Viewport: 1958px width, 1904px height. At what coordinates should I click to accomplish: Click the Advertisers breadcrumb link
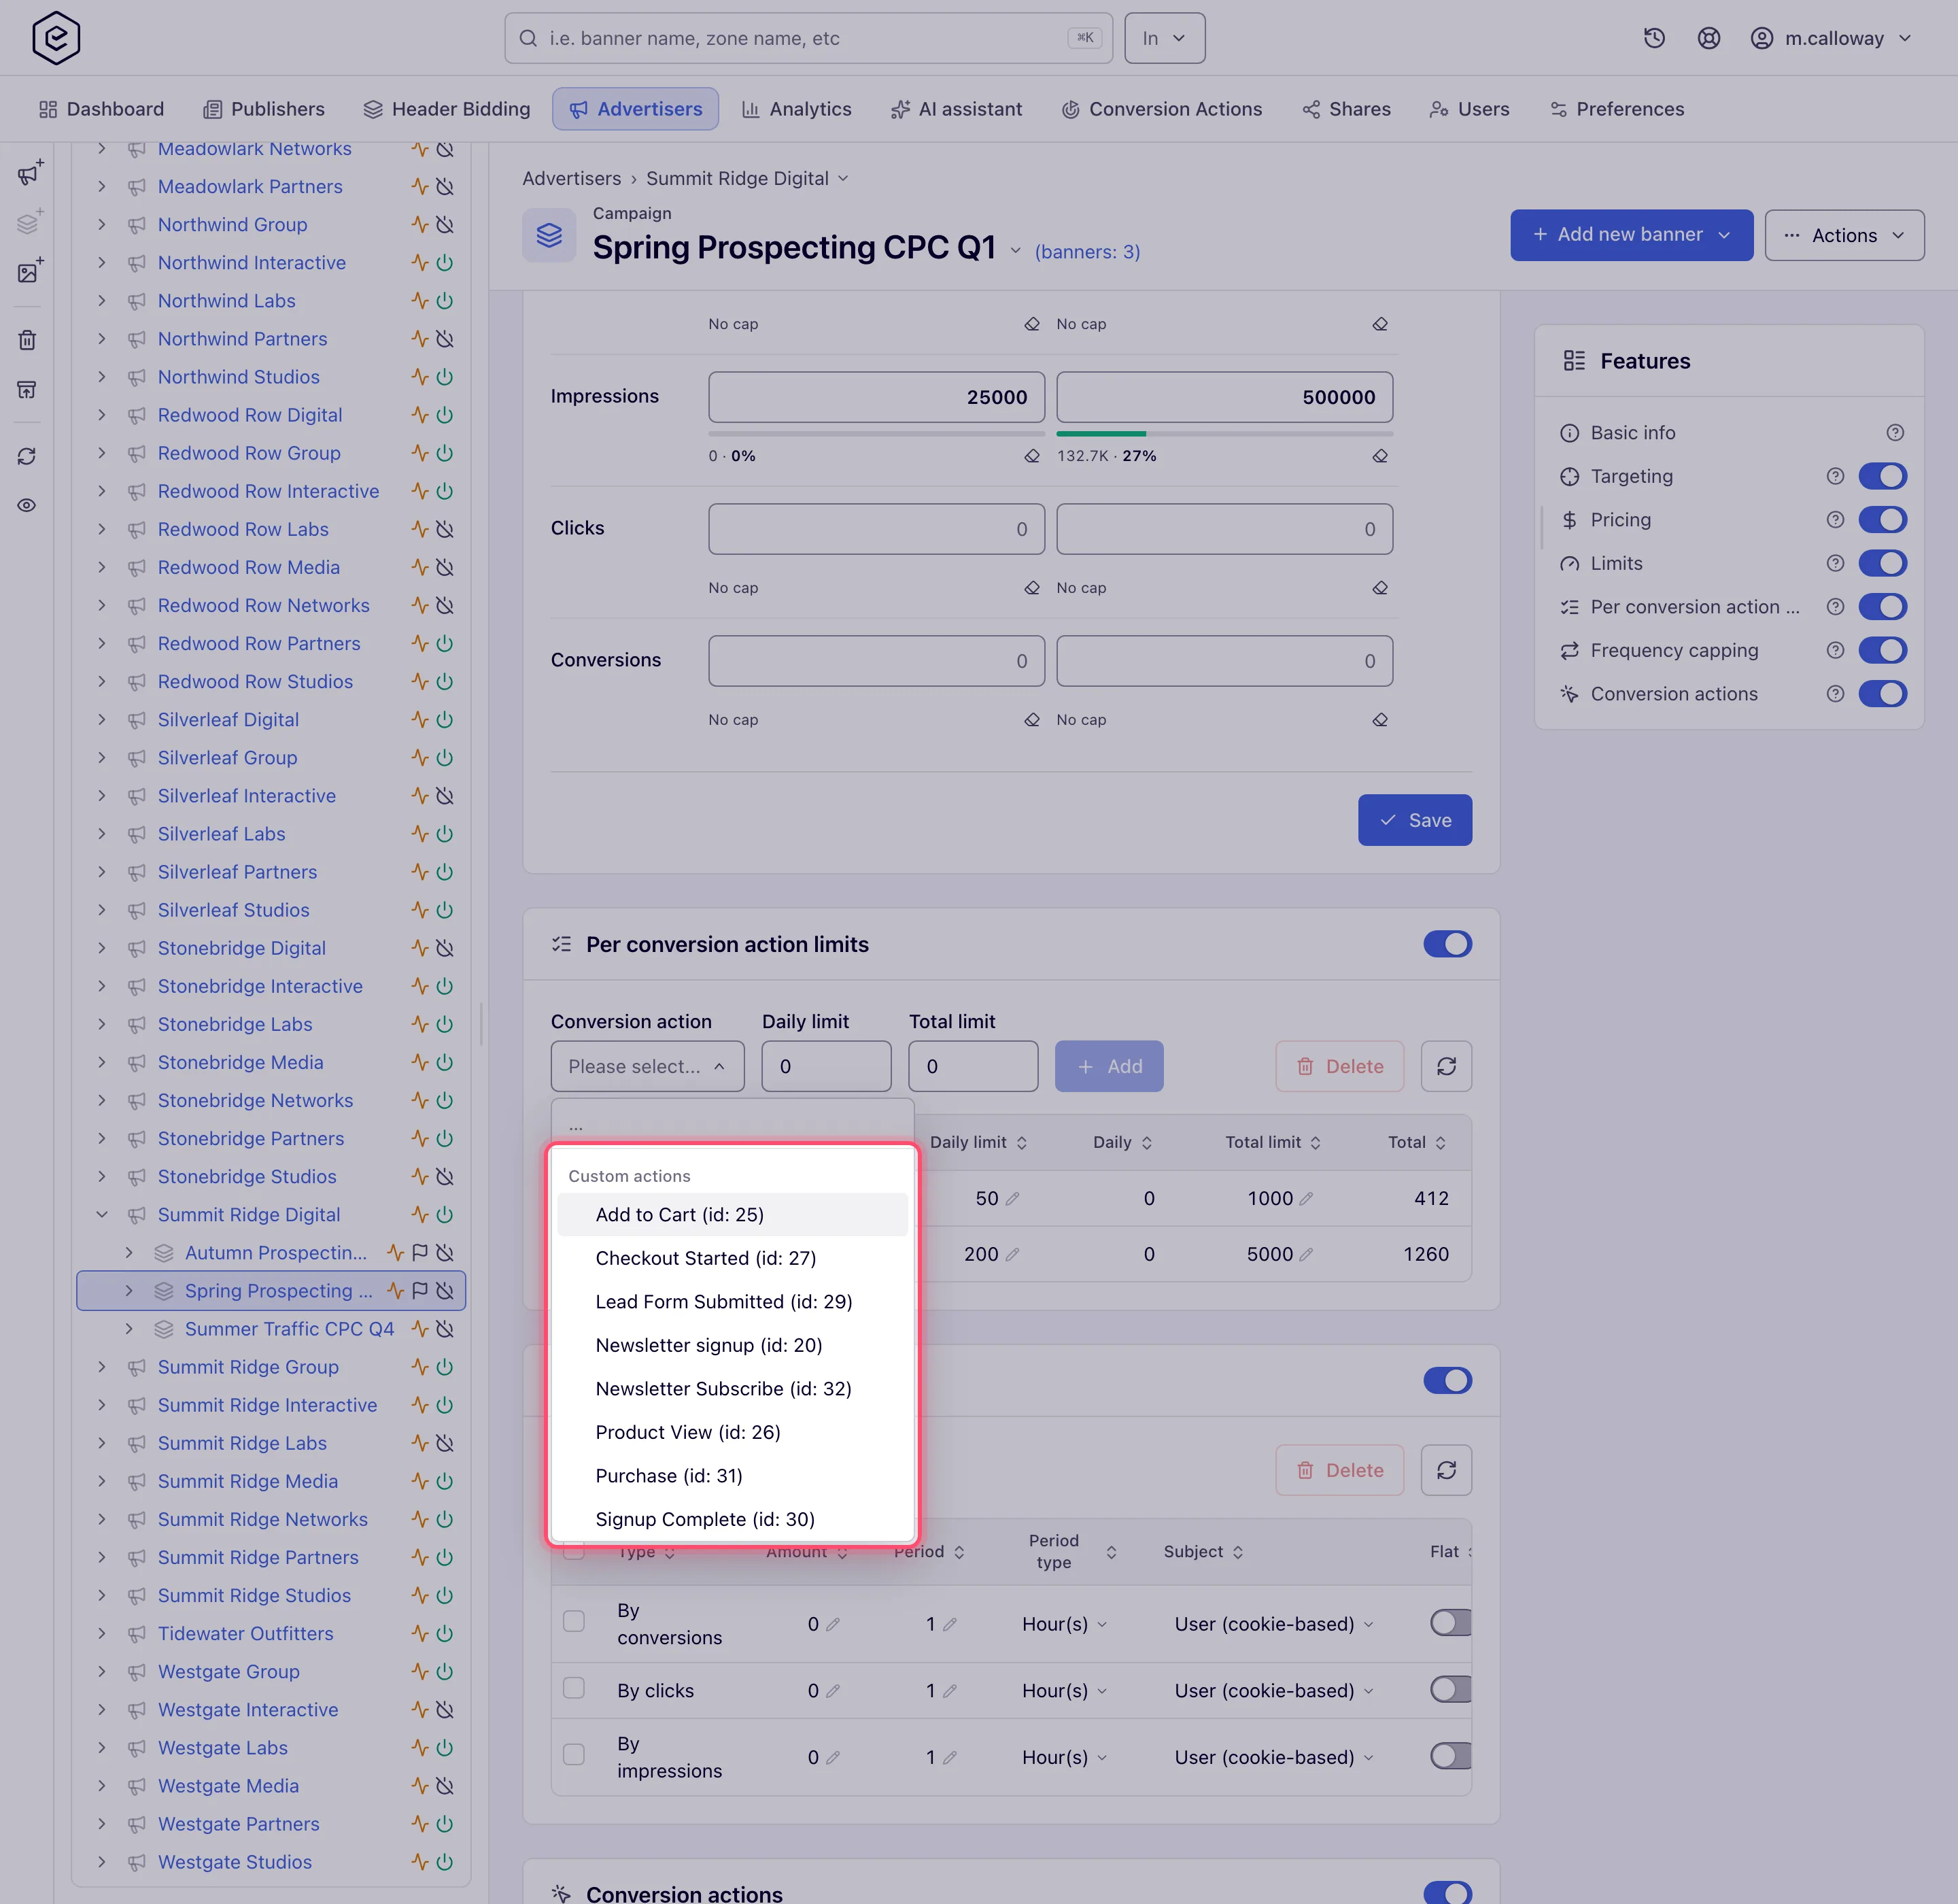(x=571, y=178)
